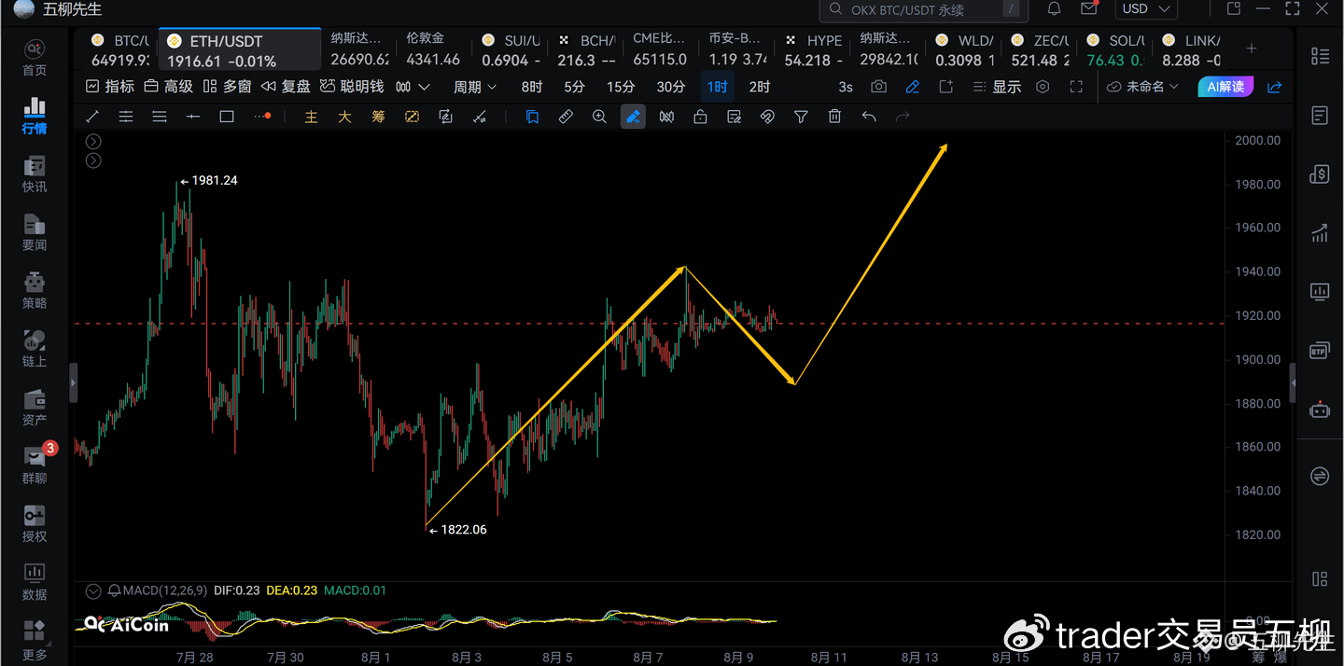Select the 1时 timeframe
The width and height of the screenshot is (1344, 666).
[717, 87]
